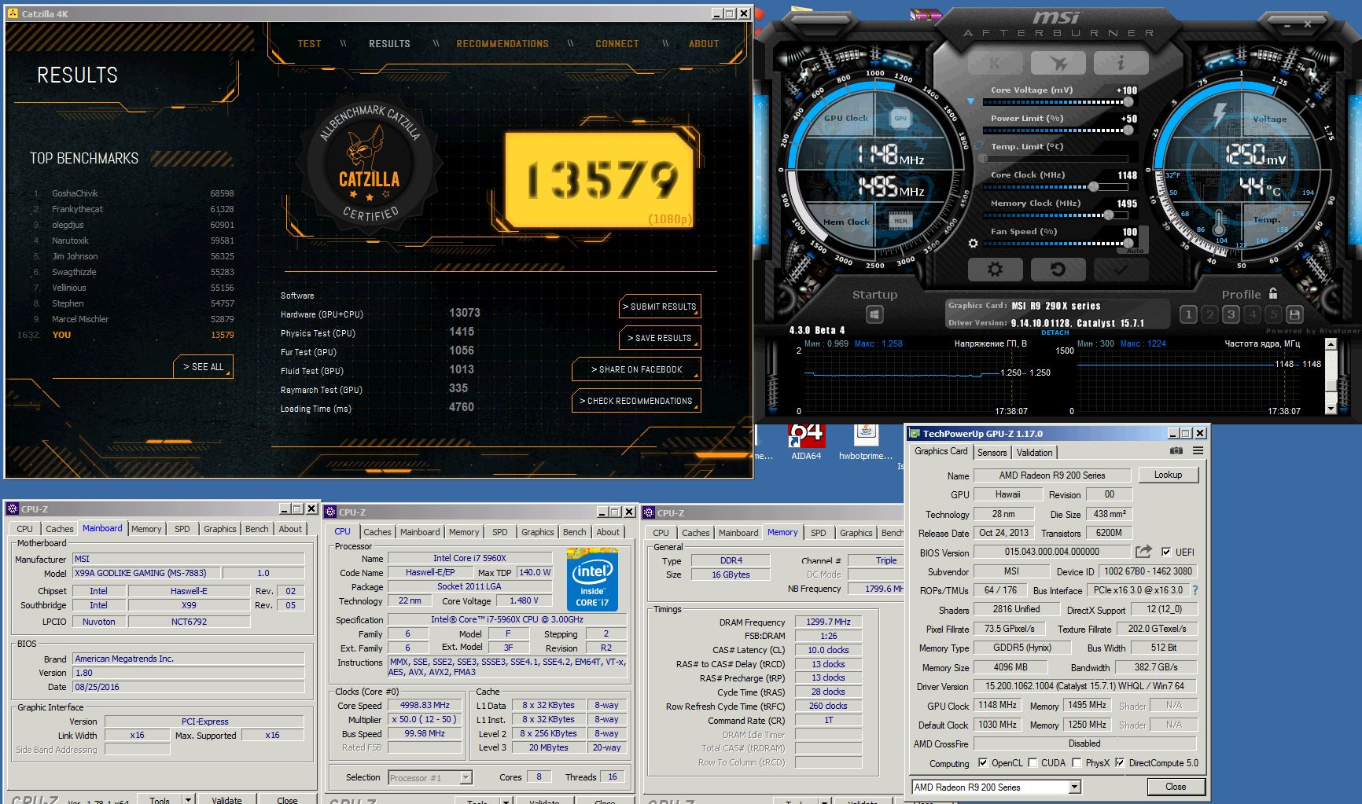Viewport: 1362px width, 804px height.
Task: Click Afterburner Startup Windows icon
Action: (x=874, y=315)
